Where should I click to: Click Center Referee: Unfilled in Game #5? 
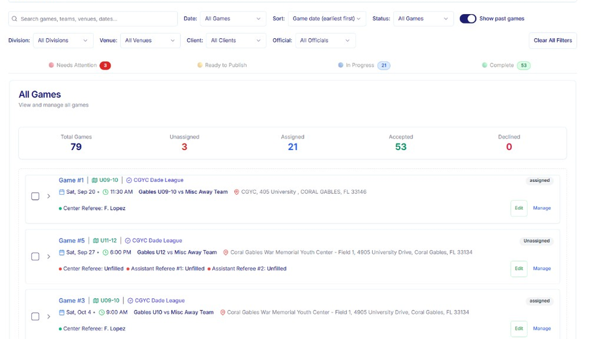(93, 269)
